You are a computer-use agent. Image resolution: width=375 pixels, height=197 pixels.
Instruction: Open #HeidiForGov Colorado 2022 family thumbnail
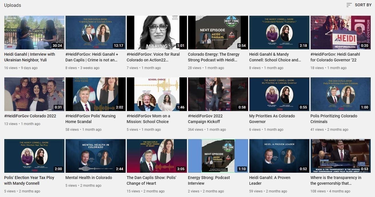click(x=34, y=94)
